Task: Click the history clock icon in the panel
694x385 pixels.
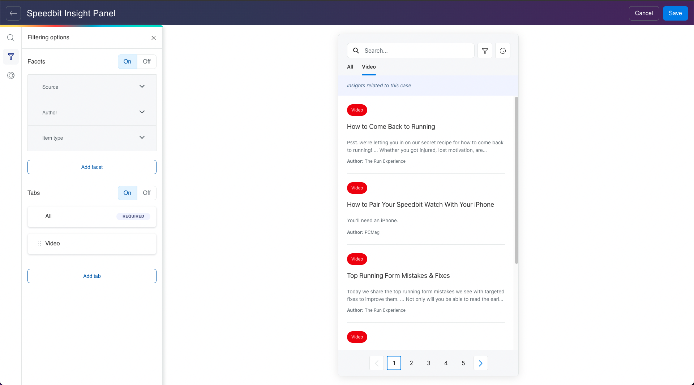Action: click(x=503, y=51)
